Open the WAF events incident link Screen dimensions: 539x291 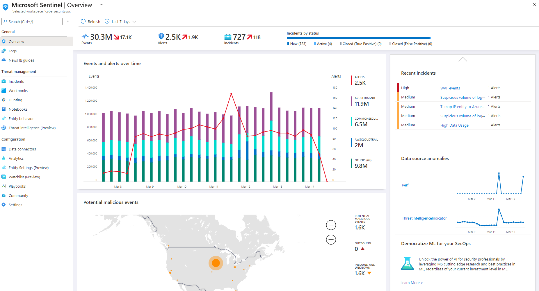point(450,88)
